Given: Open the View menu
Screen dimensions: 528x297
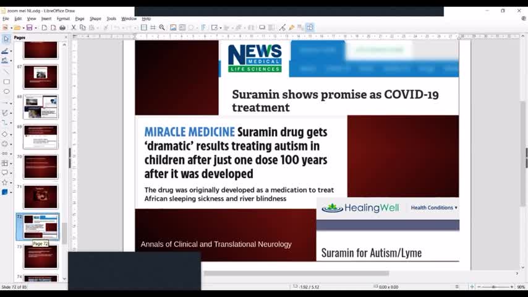Looking at the screenshot, I should (32, 19).
